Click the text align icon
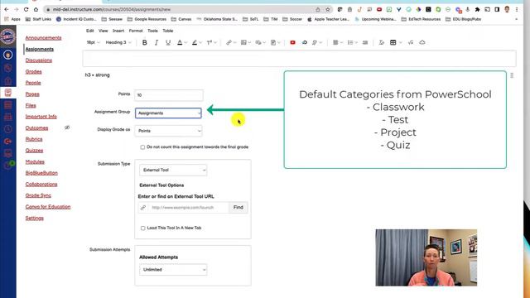 click(x=335, y=42)
